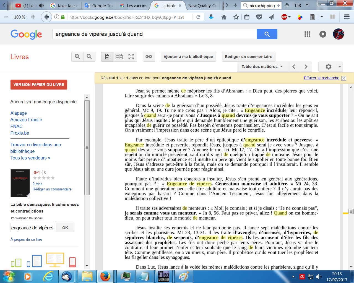Click sidebar Rédiger un commentaire link

pos(52,189)
